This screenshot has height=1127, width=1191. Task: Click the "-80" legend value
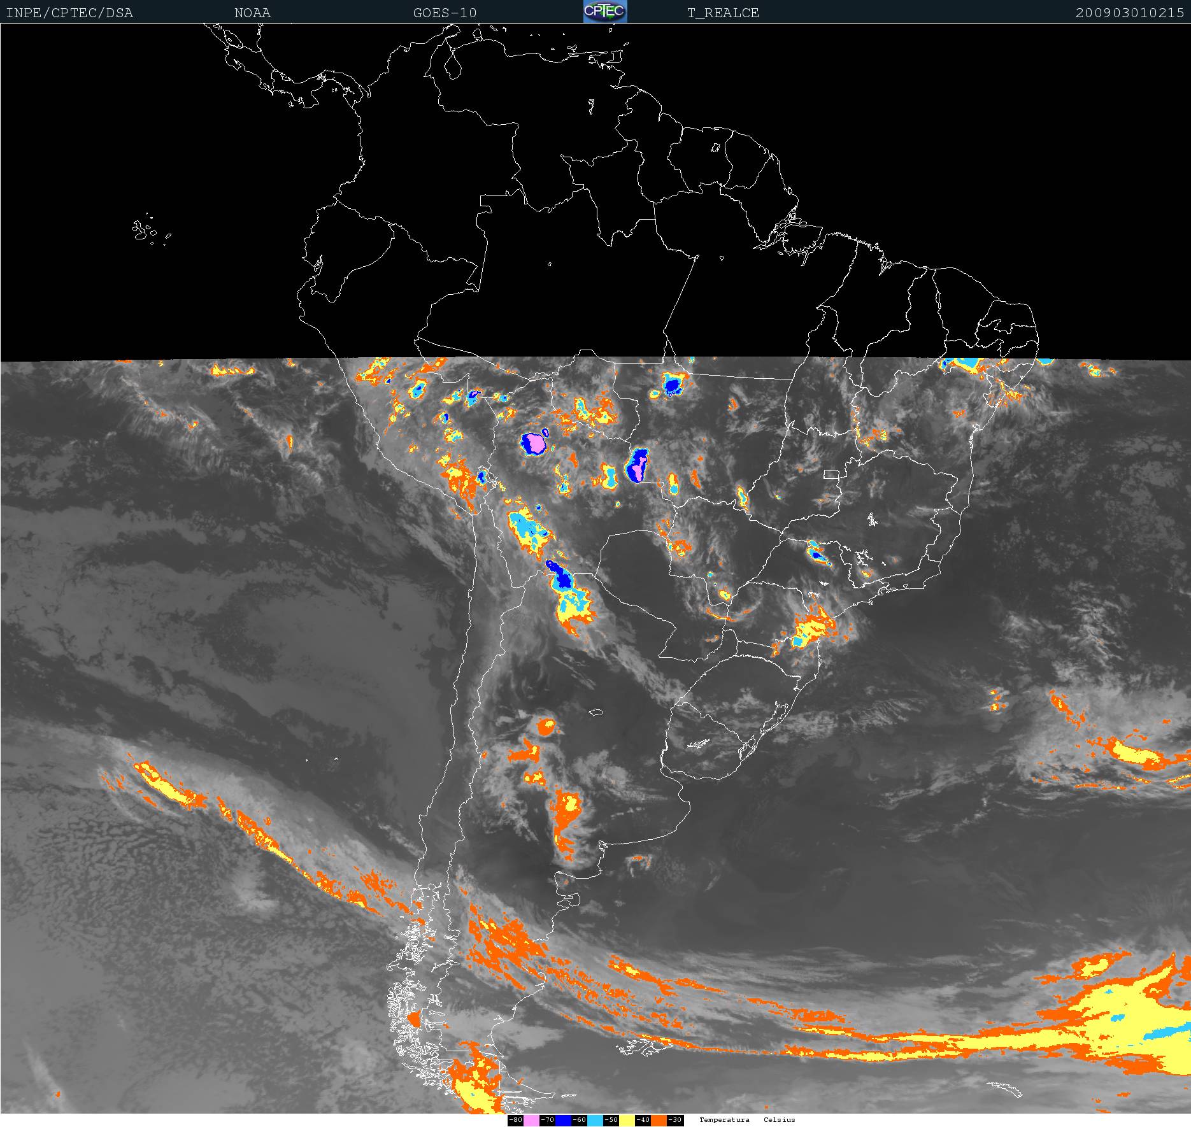[x=515, y=1120]
